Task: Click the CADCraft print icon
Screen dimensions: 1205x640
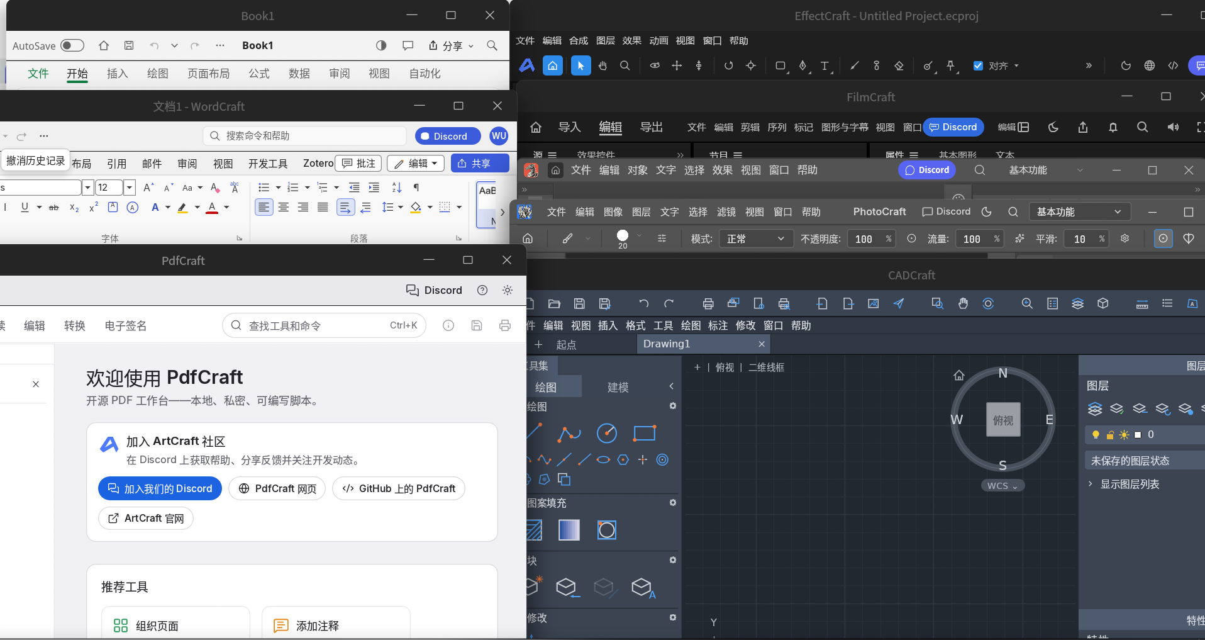Action: click(708, 304)
